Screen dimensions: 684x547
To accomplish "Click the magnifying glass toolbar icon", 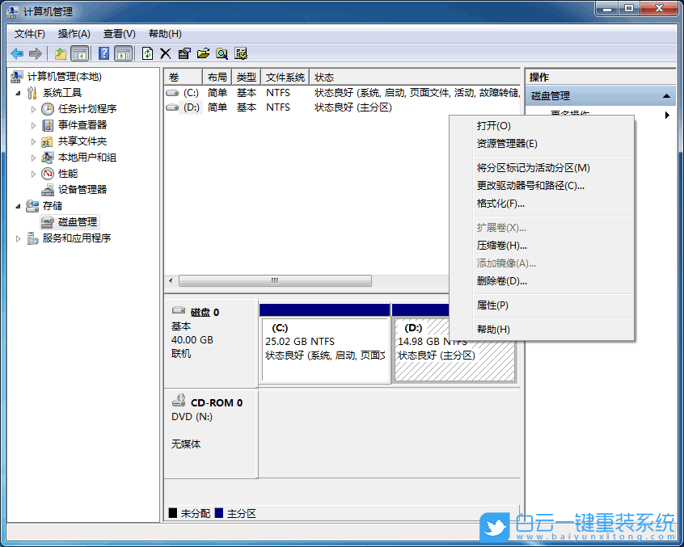I will tap(222, 53).
